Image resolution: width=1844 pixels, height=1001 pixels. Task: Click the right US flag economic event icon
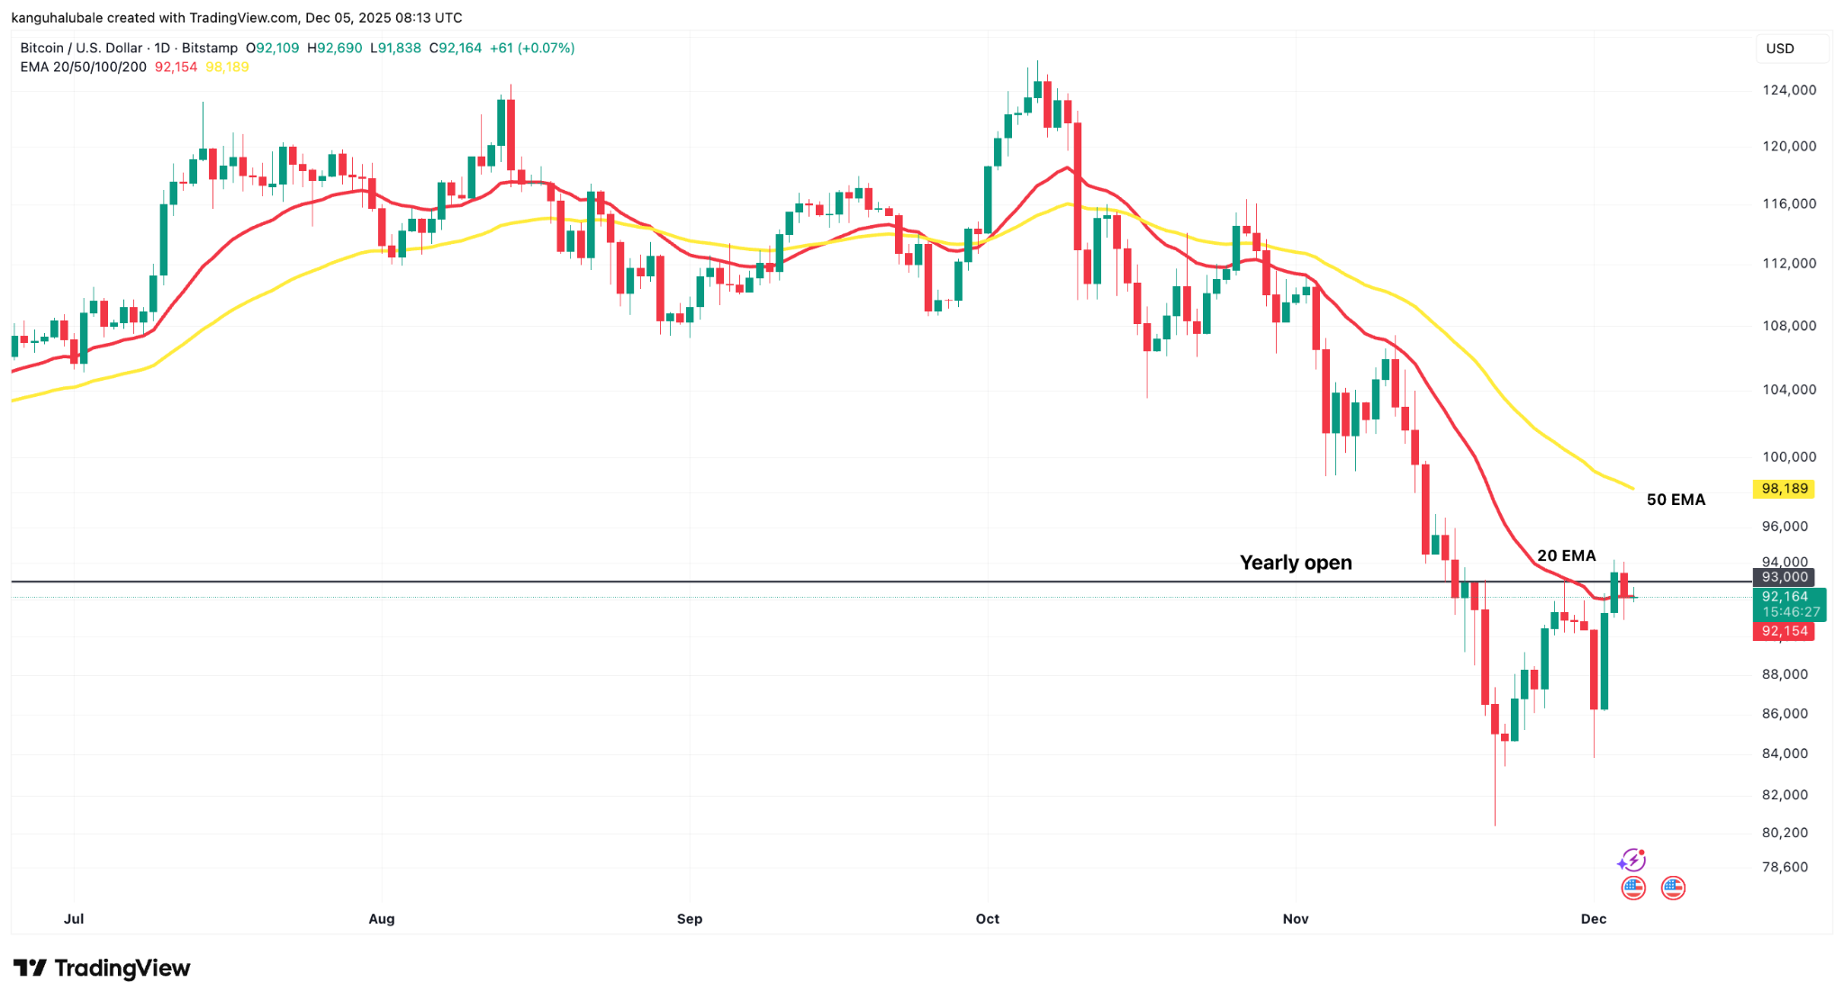(x=1673, y=888)
